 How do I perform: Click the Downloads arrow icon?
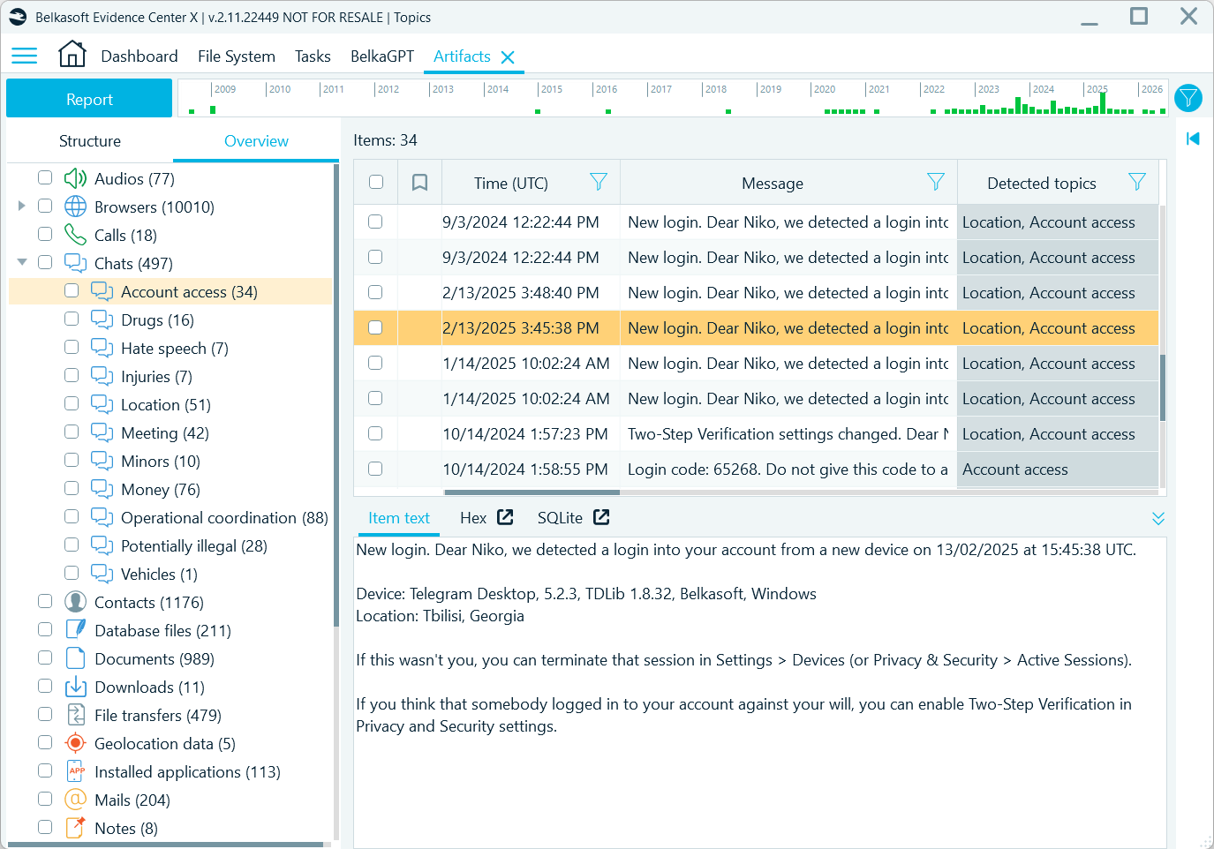click(x=76, y=687)
